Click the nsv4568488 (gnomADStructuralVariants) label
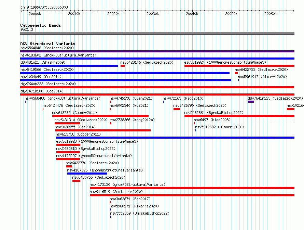304x230 pixels. (x=63, y=98)
